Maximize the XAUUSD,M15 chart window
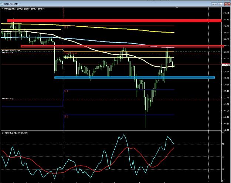Image resolution: width=231 pixels, height=183 pixels. (221, 4)
